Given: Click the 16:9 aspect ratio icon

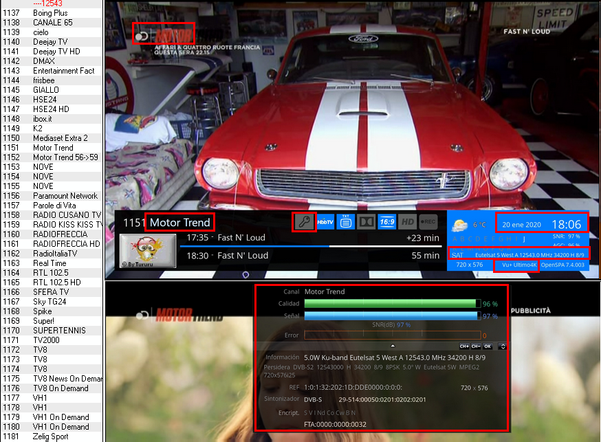Looking at the screenshot, I should [x=386, y=222].
